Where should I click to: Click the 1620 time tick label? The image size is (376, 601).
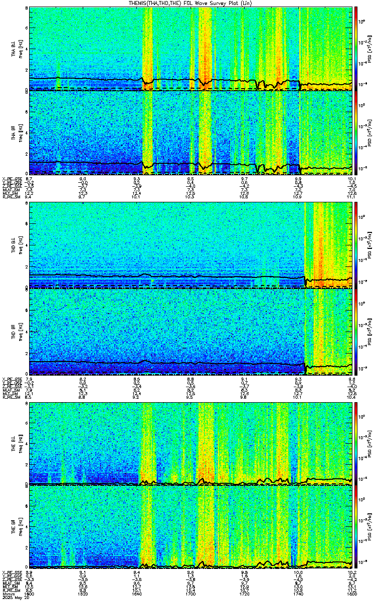click(83, 593)
